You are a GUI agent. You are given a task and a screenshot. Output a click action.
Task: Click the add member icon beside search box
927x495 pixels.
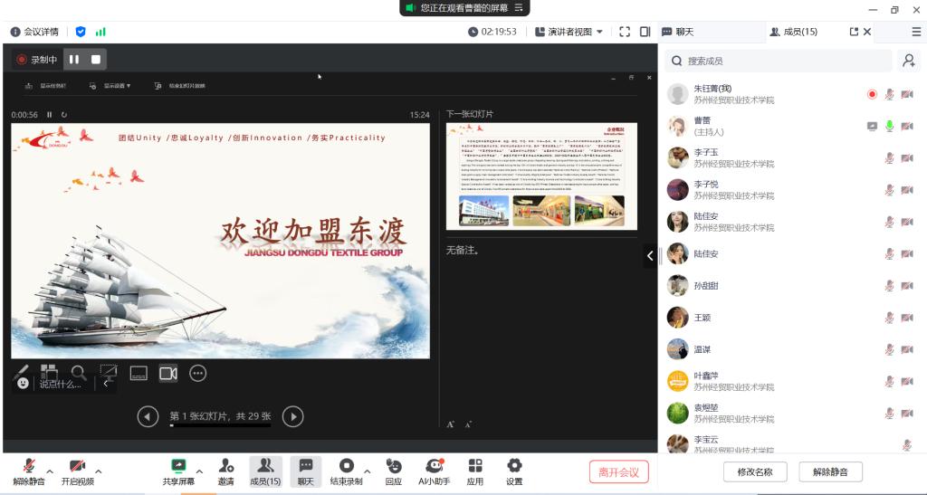pyautogui.click(x=909, y=61)
